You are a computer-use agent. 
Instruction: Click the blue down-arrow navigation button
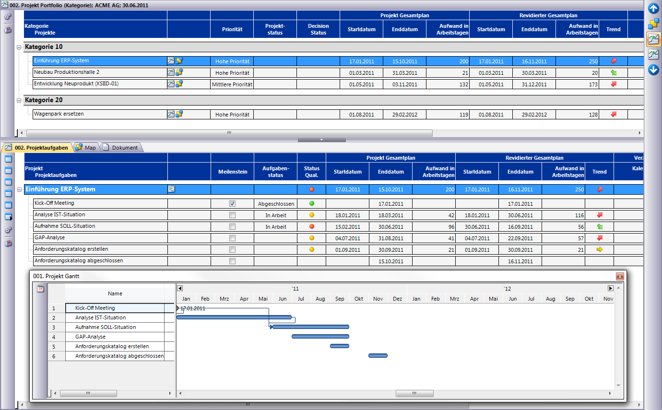[x=653, y=70]
